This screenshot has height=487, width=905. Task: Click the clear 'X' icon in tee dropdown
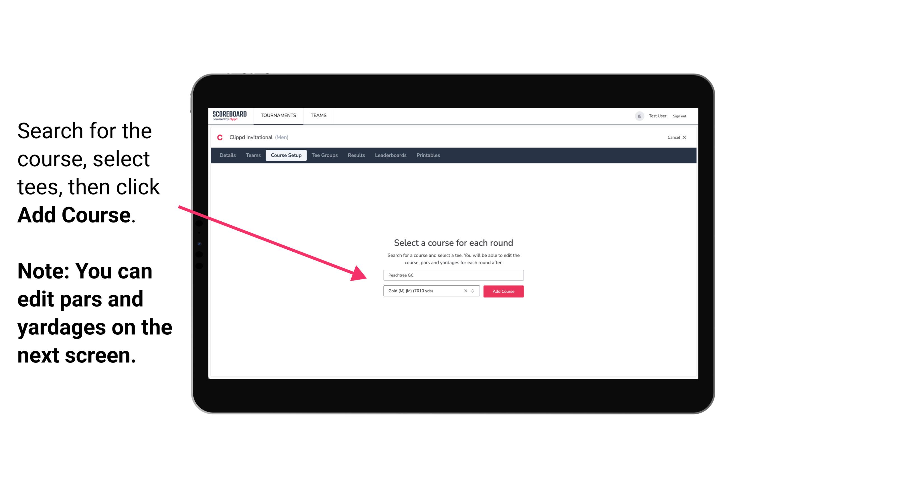pos(465,291)
